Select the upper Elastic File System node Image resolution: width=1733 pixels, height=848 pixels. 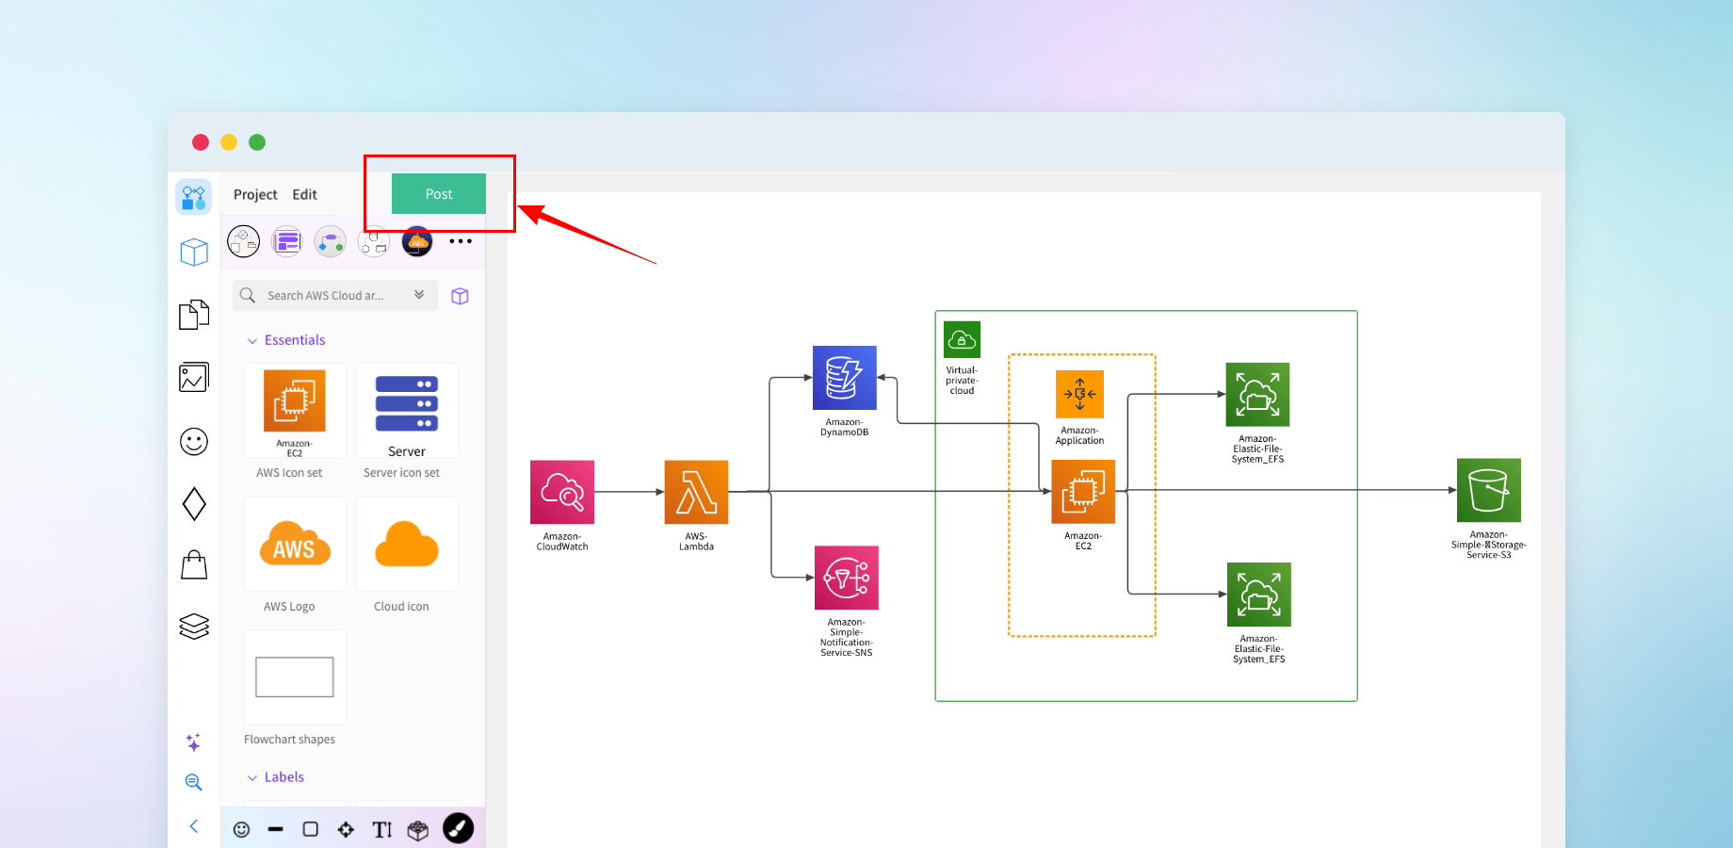(1257, 395)
